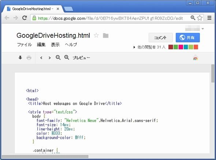The image size is (216, 160).
Task: Click the コメント comment button
Action: tap(161, 38)
